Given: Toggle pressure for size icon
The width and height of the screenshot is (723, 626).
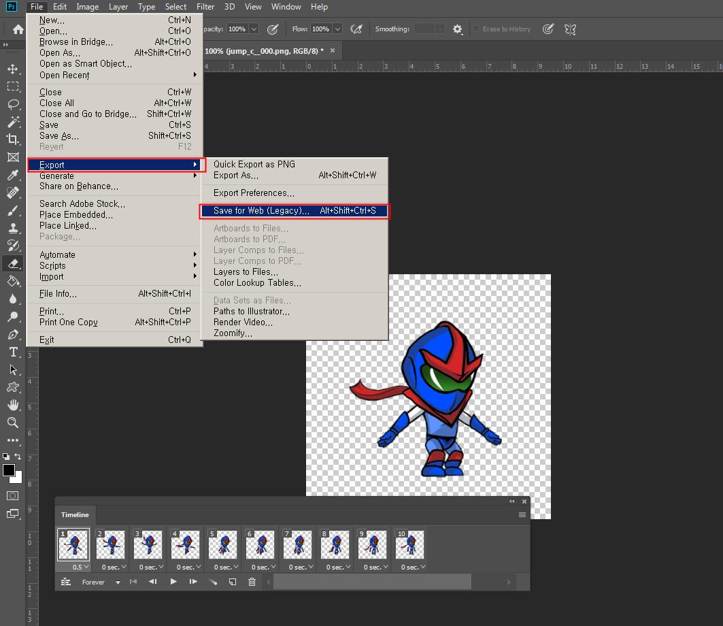Looking at the screenshot, I should click(548, 29).
